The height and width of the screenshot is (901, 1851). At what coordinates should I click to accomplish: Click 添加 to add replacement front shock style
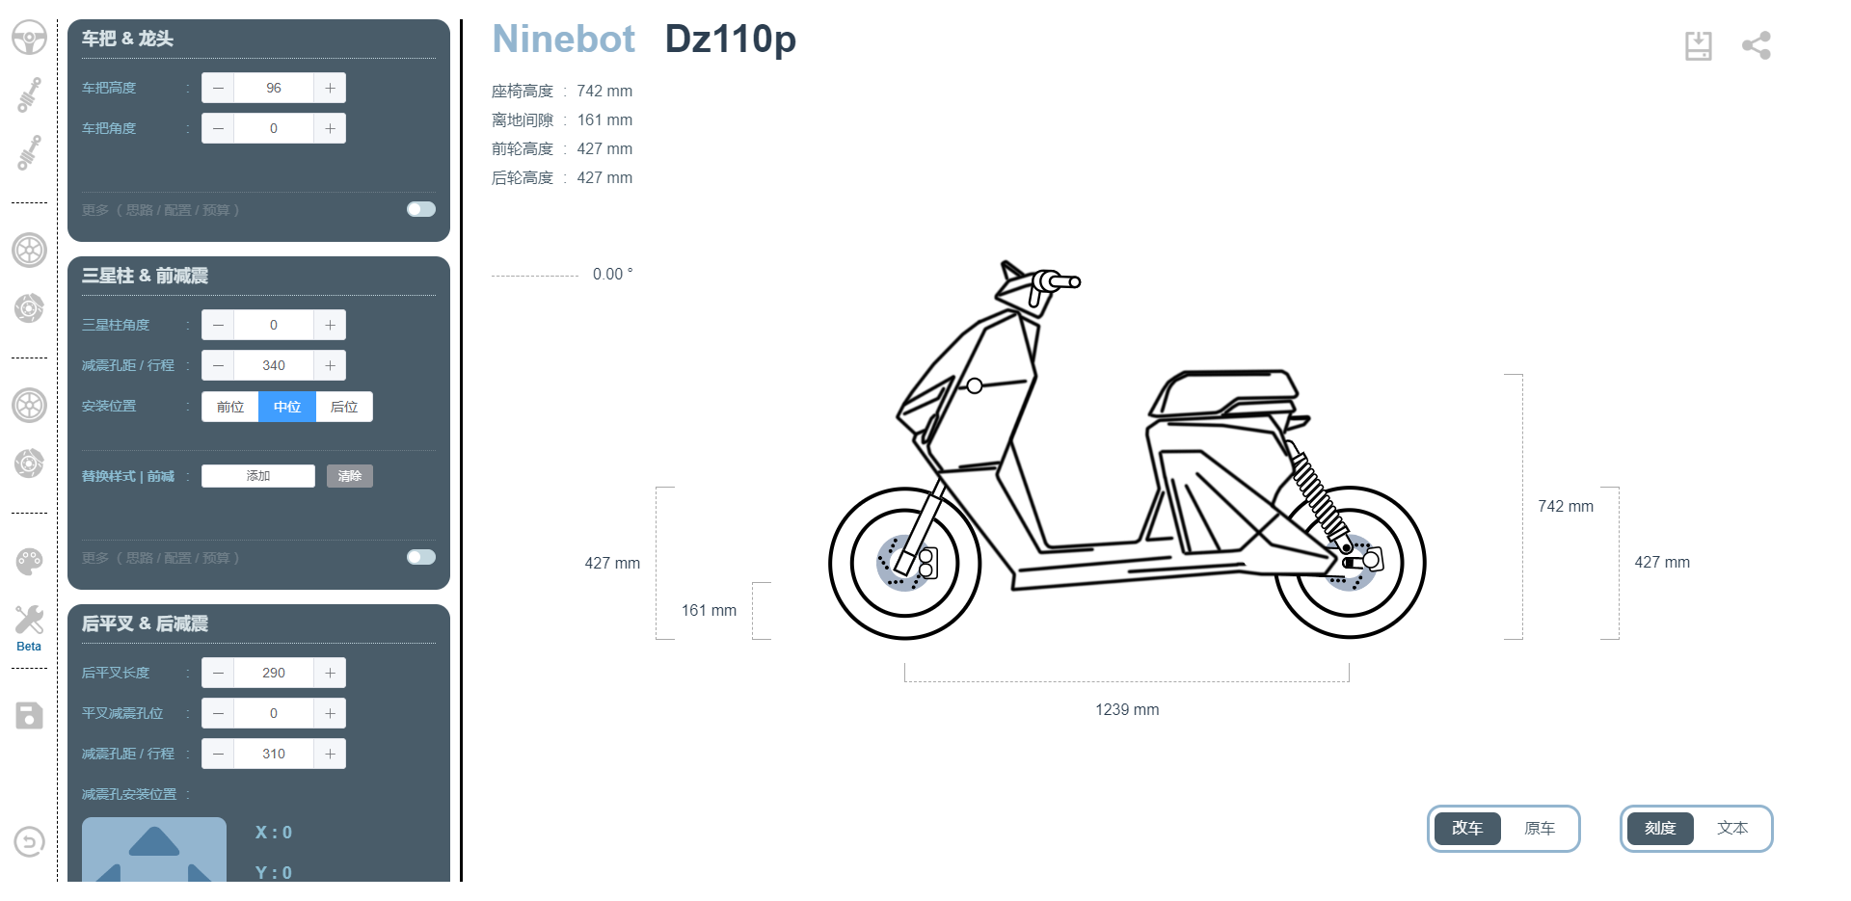coord(258,476)
